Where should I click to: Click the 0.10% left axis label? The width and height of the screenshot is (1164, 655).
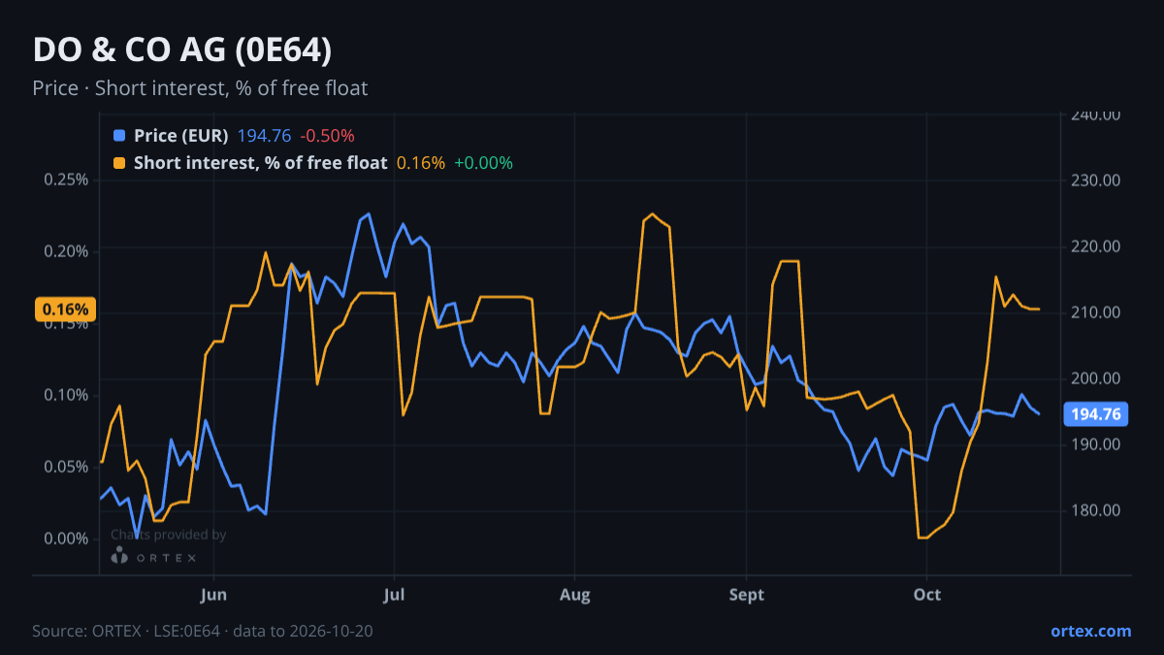pos(66,395)
